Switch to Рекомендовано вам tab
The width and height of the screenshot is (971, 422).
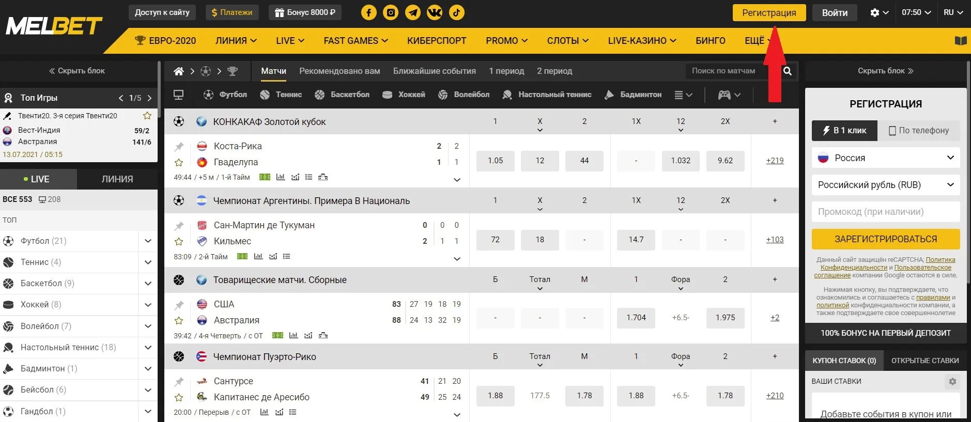340,71
